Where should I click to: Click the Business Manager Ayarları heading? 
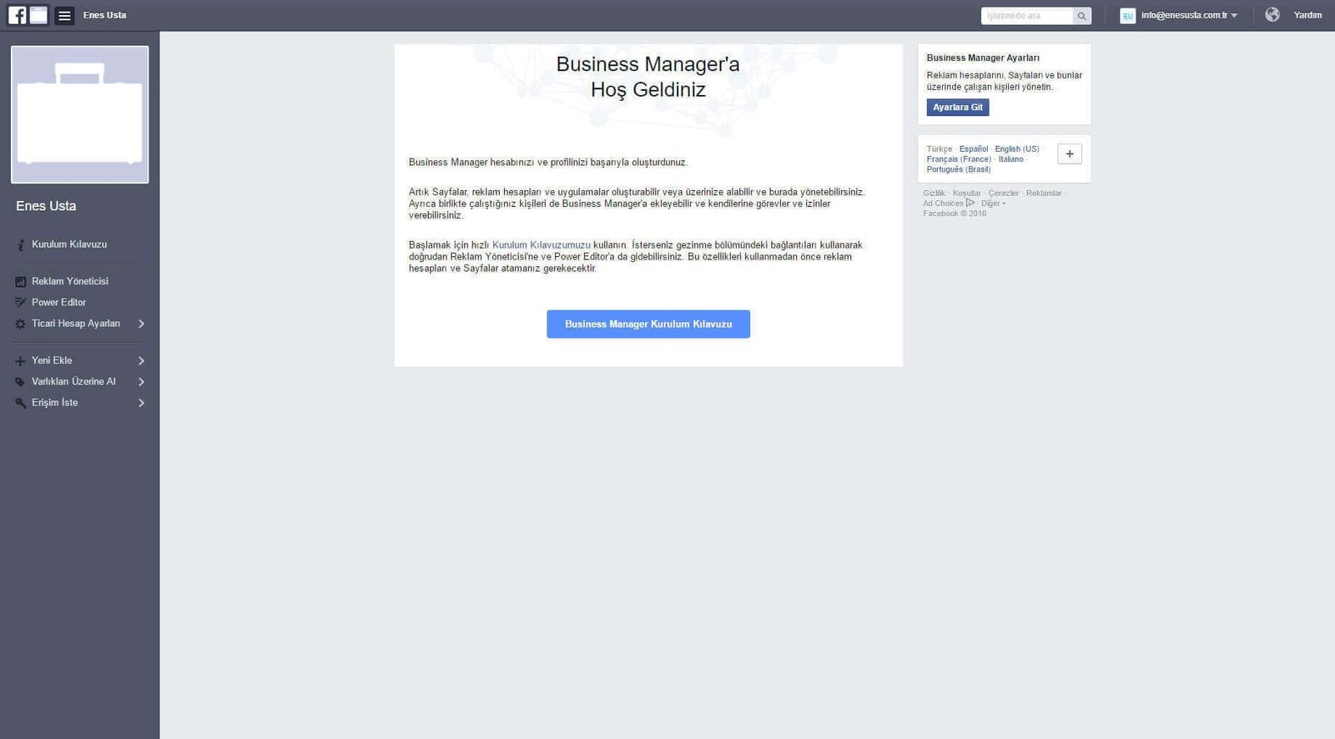click(x=983, y=58)
